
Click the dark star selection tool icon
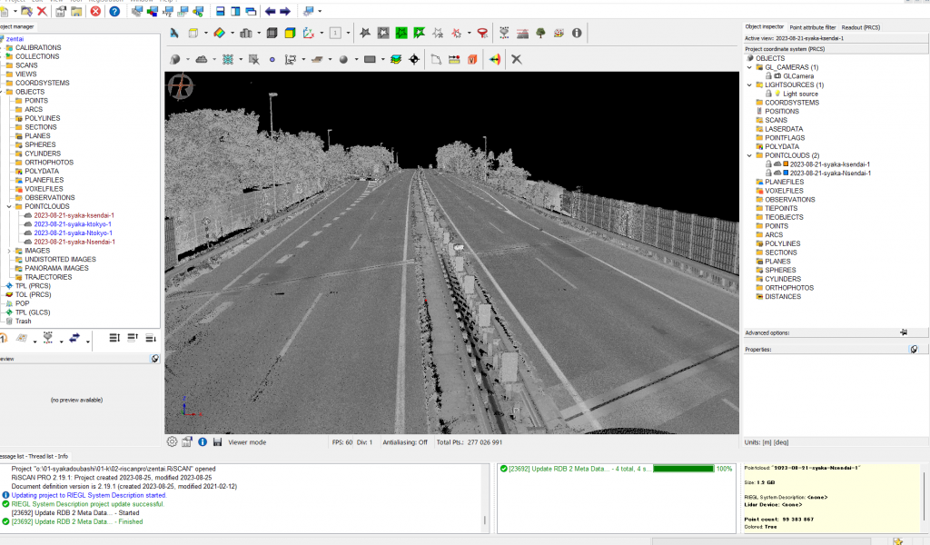click(x=365, y=34)
